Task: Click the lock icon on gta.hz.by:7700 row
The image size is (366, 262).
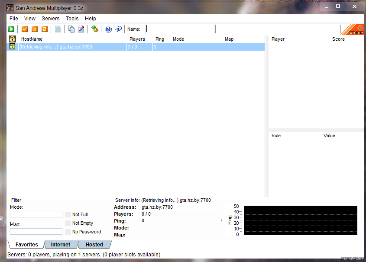Action: click(x=13, y=46)
